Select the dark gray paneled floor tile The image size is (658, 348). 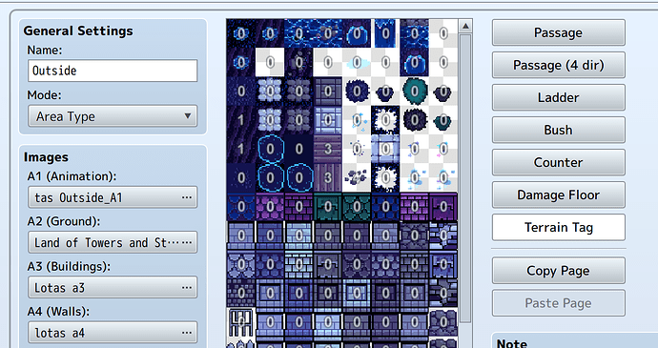(x=328, y=92)
